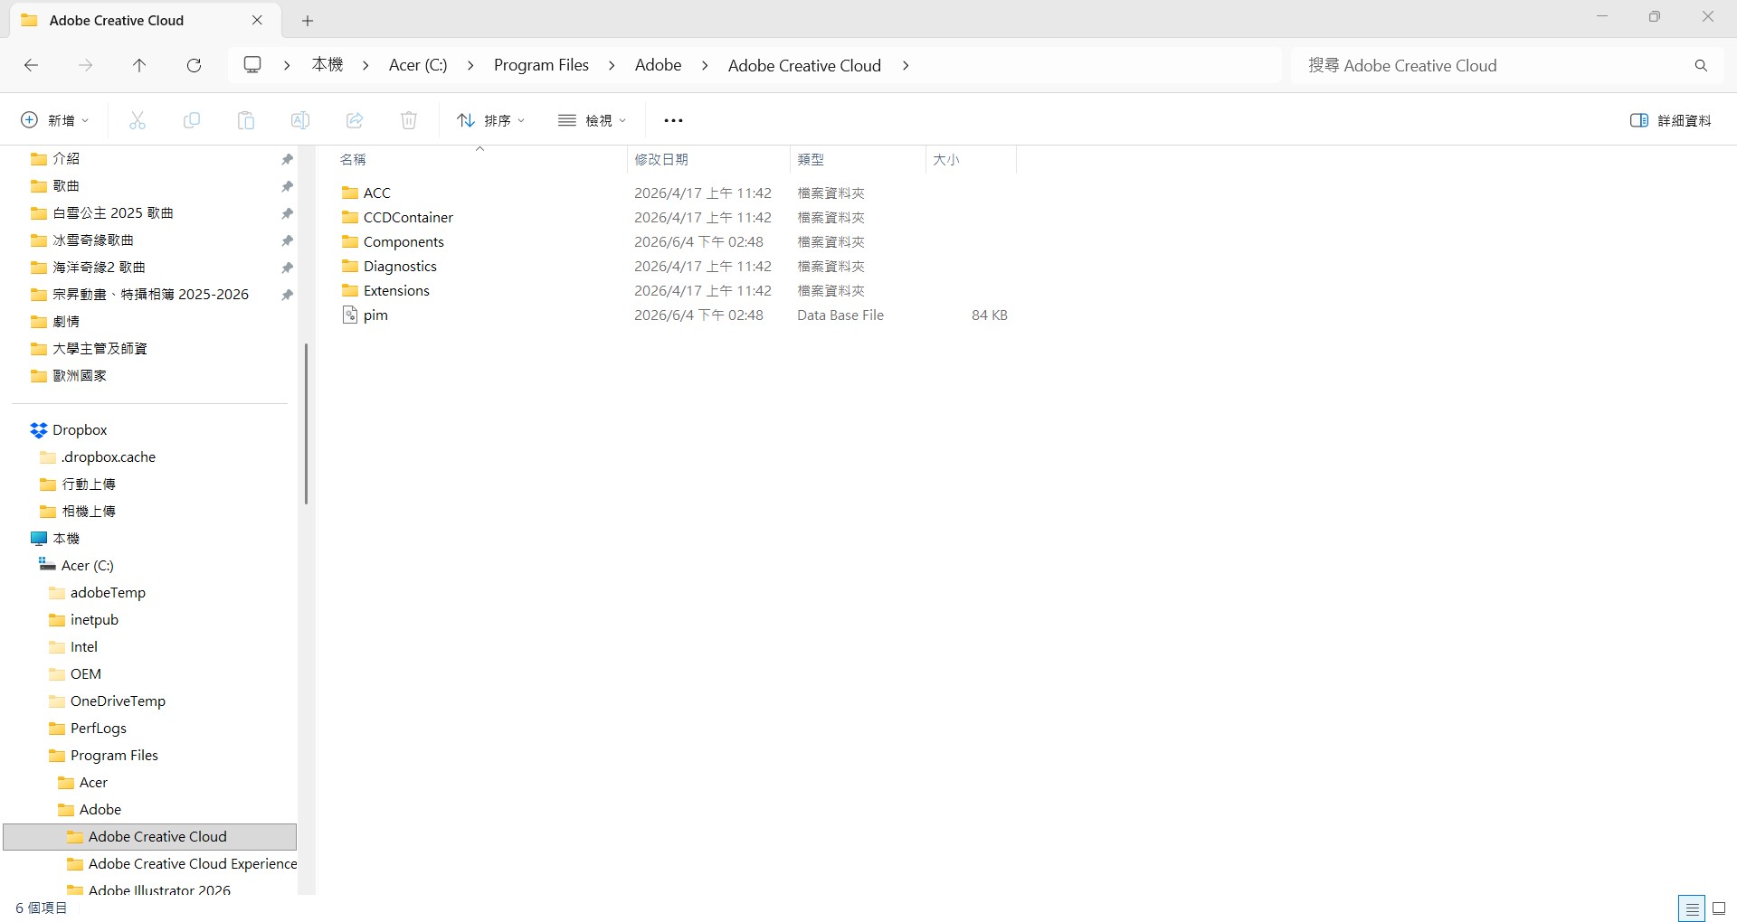This screenshot has height=922, width=1737.
Task: Select the ACC folder icon
Action: (x=350, y=193)
